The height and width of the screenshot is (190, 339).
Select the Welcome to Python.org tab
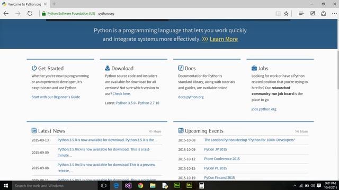point(24,4)
